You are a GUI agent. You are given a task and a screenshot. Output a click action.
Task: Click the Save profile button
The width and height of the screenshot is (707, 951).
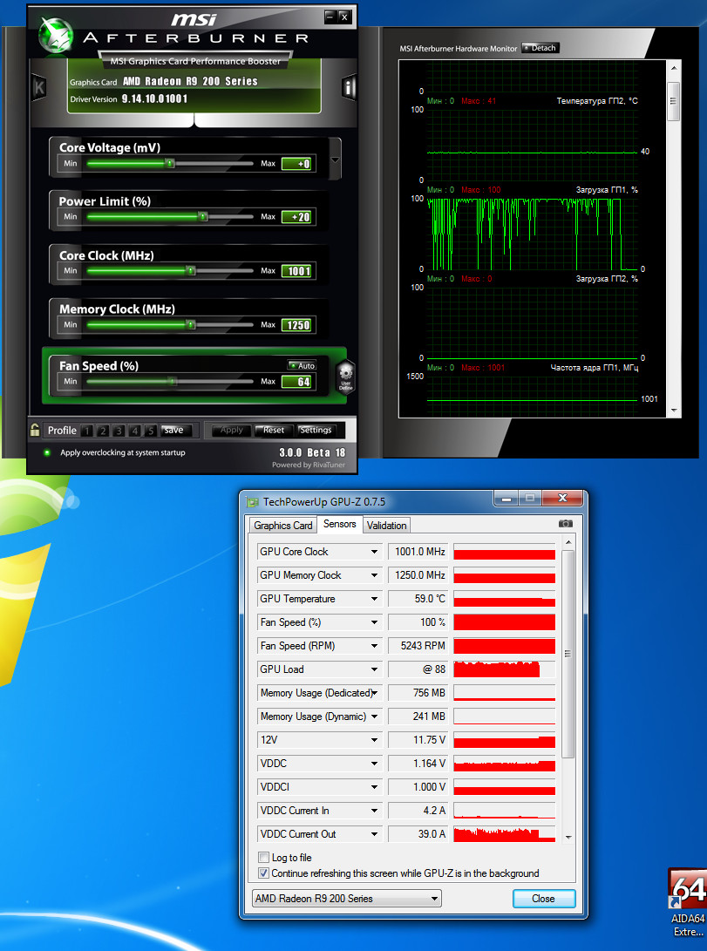coord(177,430)
